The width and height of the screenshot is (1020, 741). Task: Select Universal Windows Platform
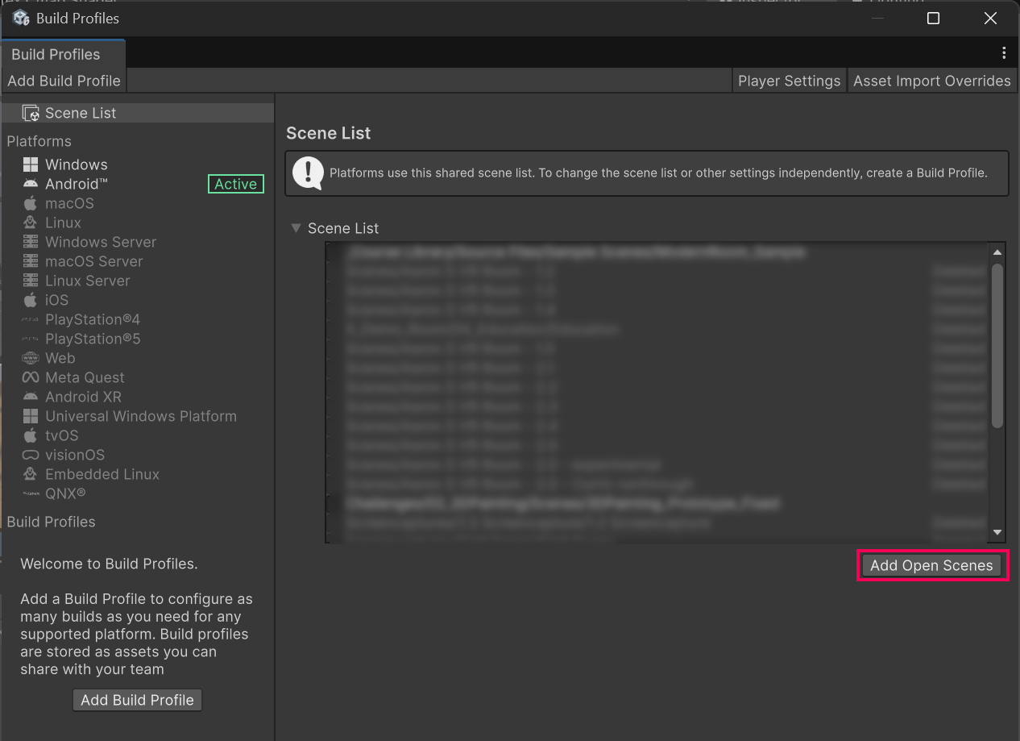point(141,416)
